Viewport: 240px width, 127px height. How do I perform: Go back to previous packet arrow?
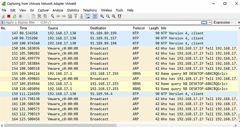[58, 16]
